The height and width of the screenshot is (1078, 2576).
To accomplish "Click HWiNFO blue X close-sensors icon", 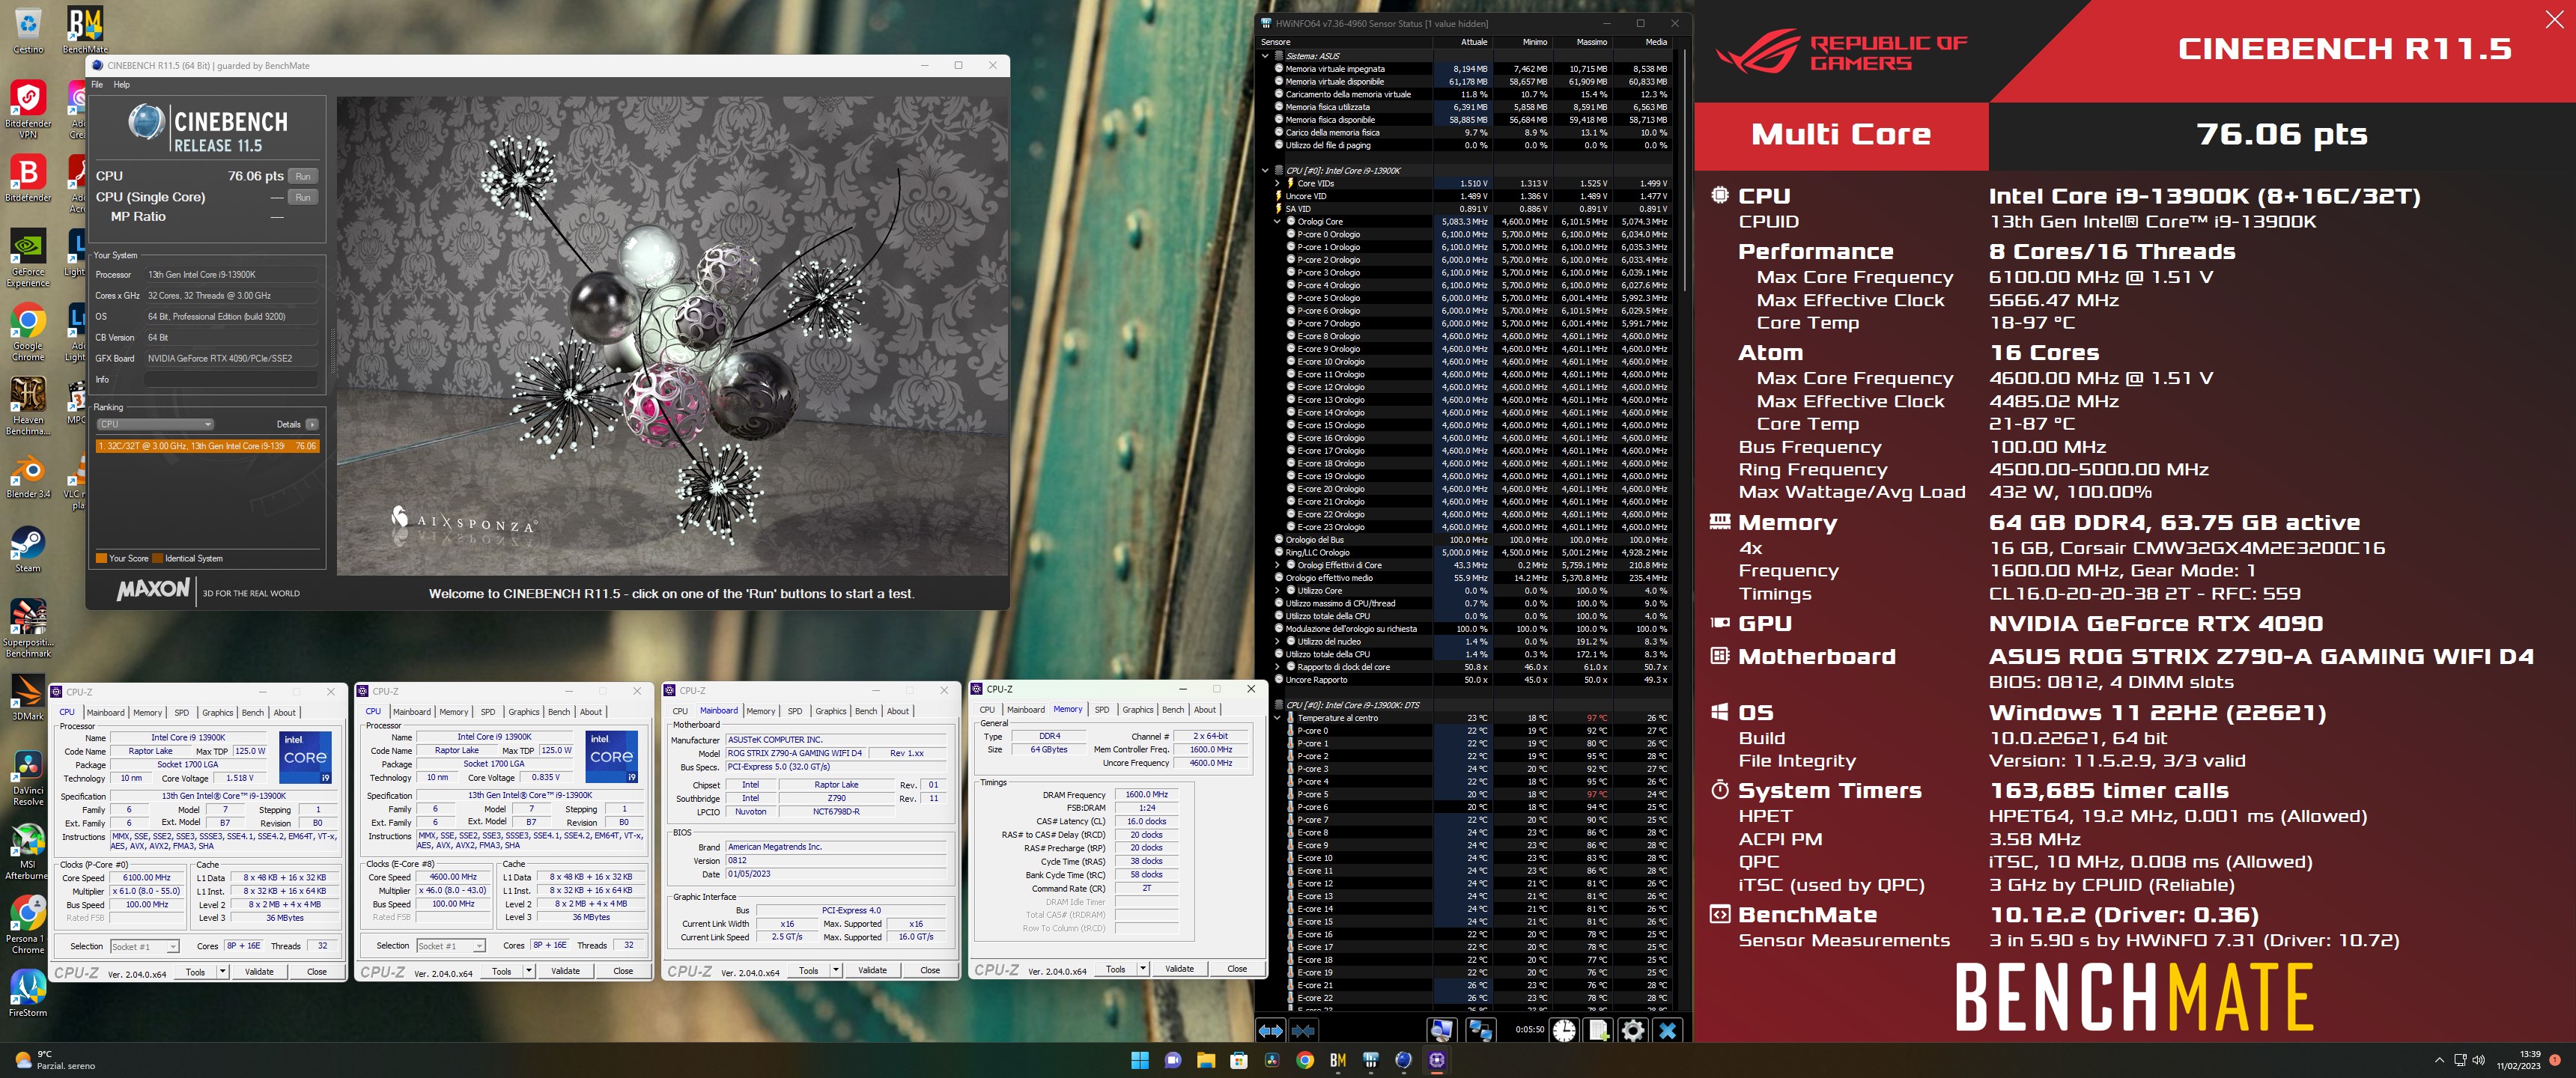I will [1667, 1030].
